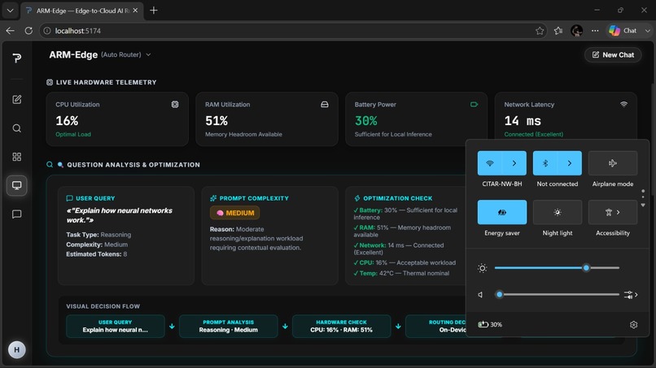Click the Connected (Excellent) status text
Screen dimensions: 656x368
pos(533,134)
